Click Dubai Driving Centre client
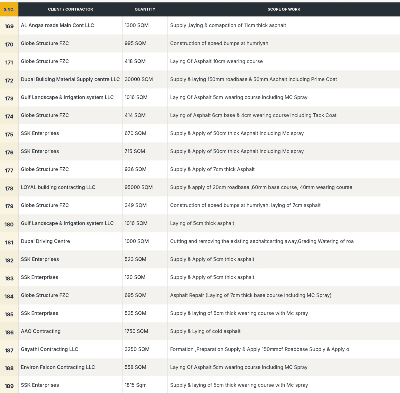Image resolution: width=400 pixels, height=393 pixels. pyautogui.click(x=45, y=241)
